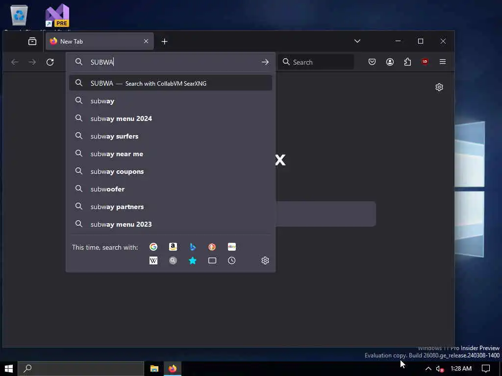Open the Visual Studio Preview desktop shortcut
502x376 pixels.
[x=57, y=15]
